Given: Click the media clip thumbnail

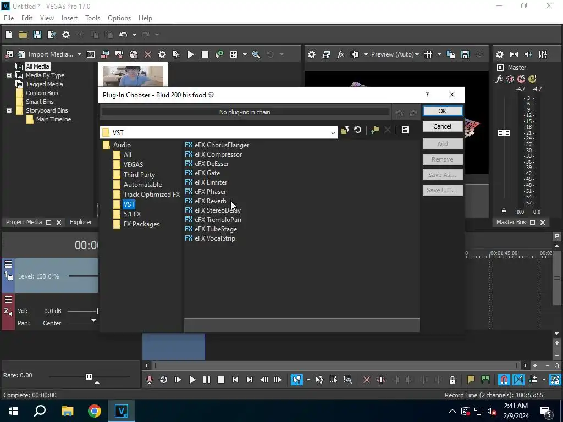Looking at the screenshot, I should click(x=133, y=76).
